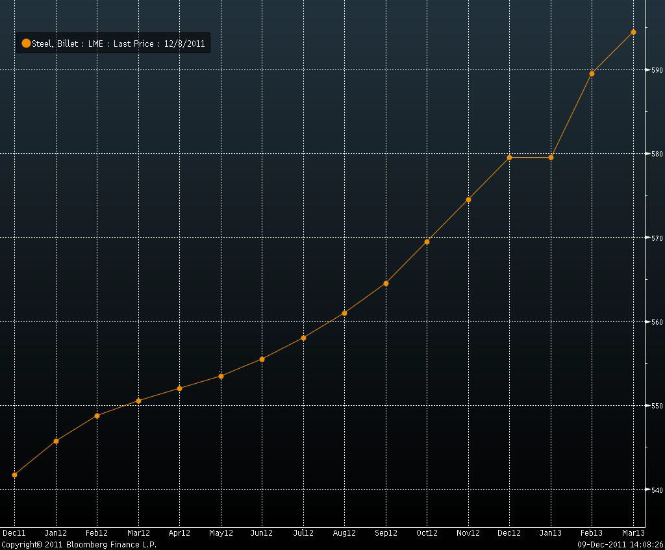Click the orange legend marker for Steel Billet
The height and width of the screenshot is (550, 665).
pos(26,44)
